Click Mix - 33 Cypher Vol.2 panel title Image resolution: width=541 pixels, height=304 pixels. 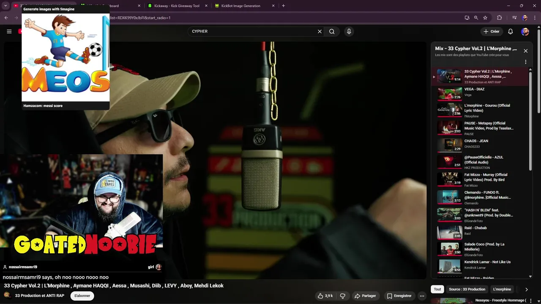click(x=476, y=49)
